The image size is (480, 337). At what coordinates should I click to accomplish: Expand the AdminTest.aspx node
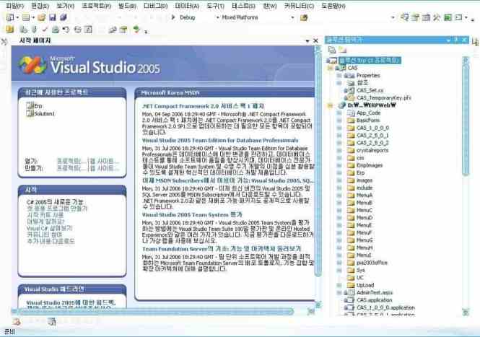click(x=339, y=292)
